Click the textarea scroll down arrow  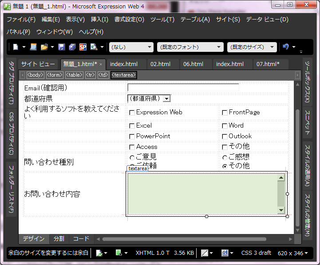(x=281, y=210)
